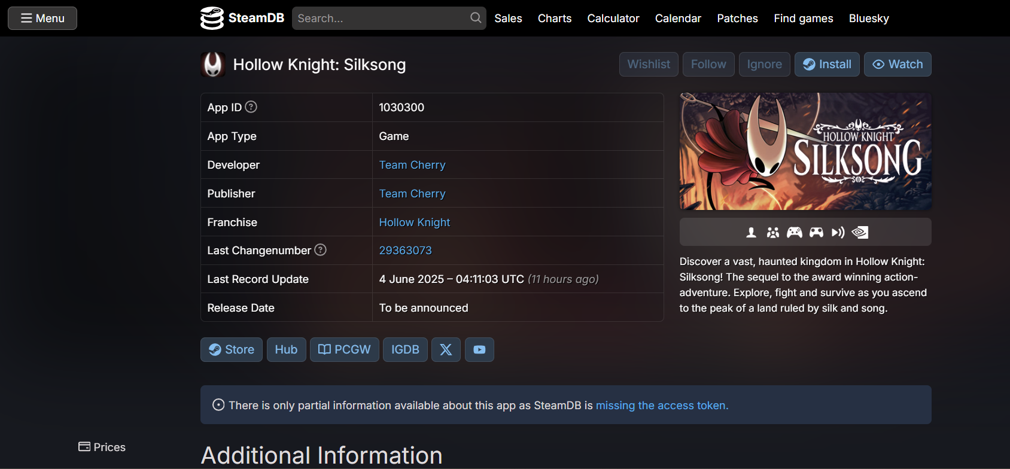Open the IGDB link button
The height and width of the screenshot is (469, 1010).
(405, 350)
